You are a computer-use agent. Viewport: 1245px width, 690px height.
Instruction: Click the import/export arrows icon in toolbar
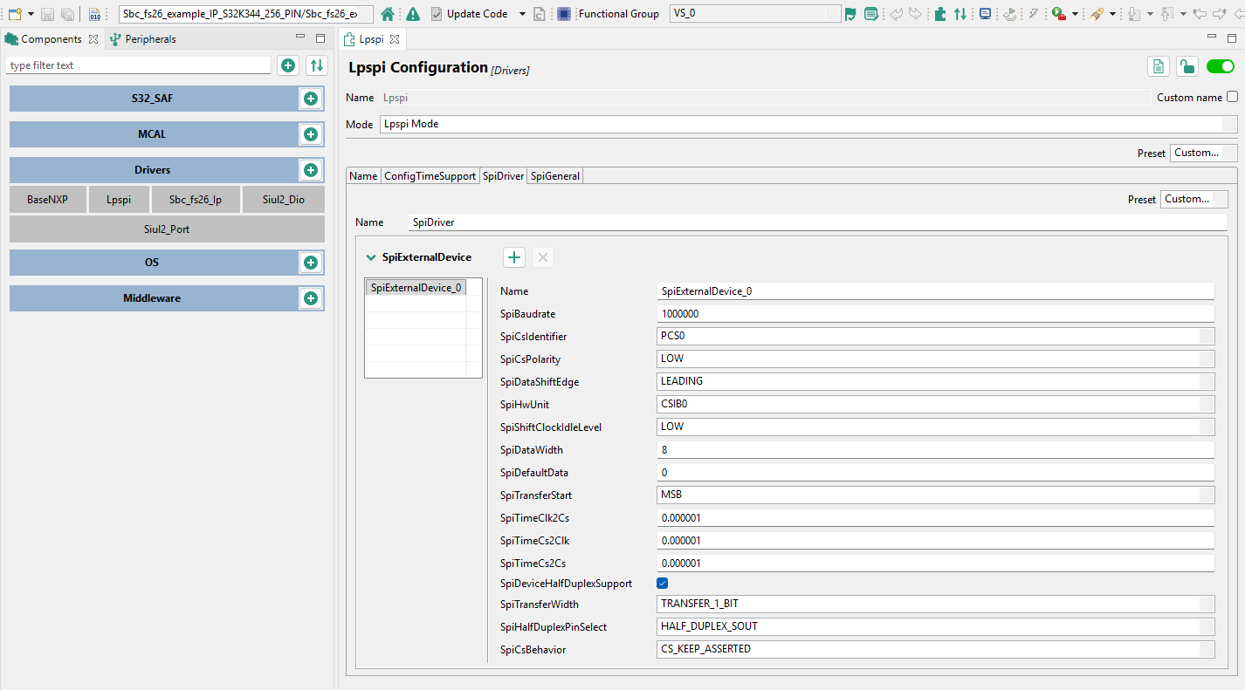960,13
